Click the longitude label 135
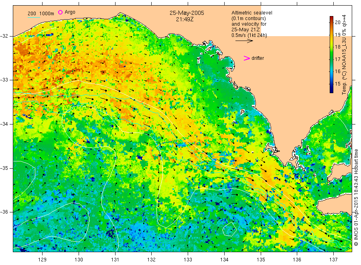This screenshot has height=265, width=361. coord(261,260)
